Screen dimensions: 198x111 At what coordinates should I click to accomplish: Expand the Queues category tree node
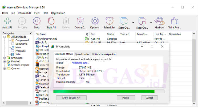click(x=5, y=69)
